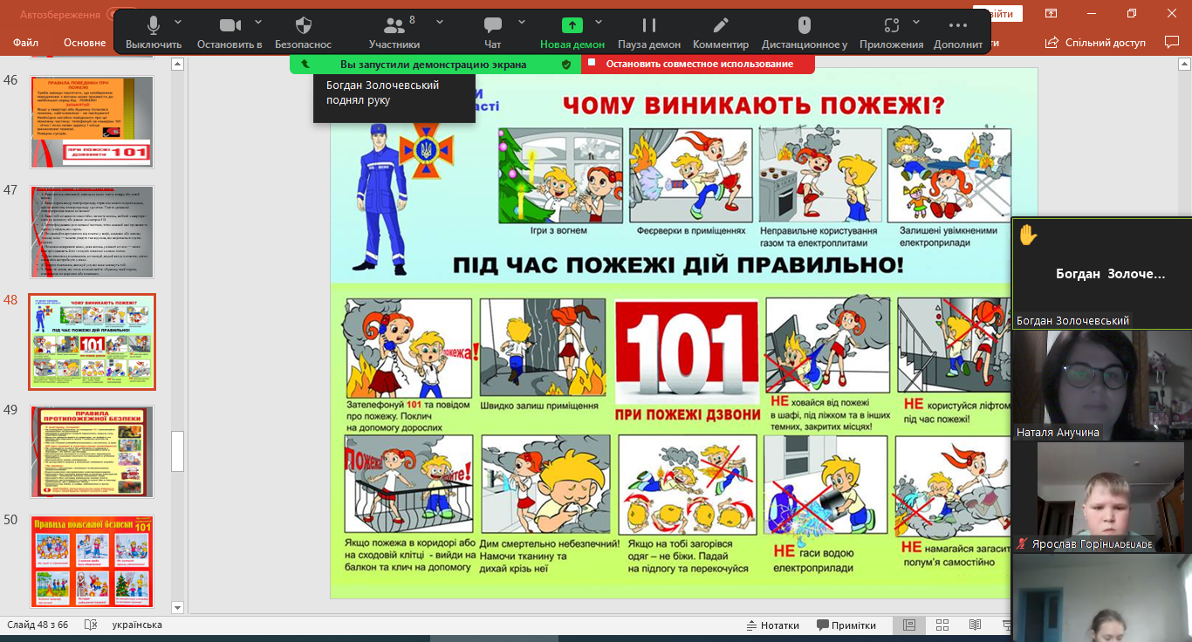Screen dimensions: 1192x642
Task: Expand chat options arrow
Action: point(522,22)
